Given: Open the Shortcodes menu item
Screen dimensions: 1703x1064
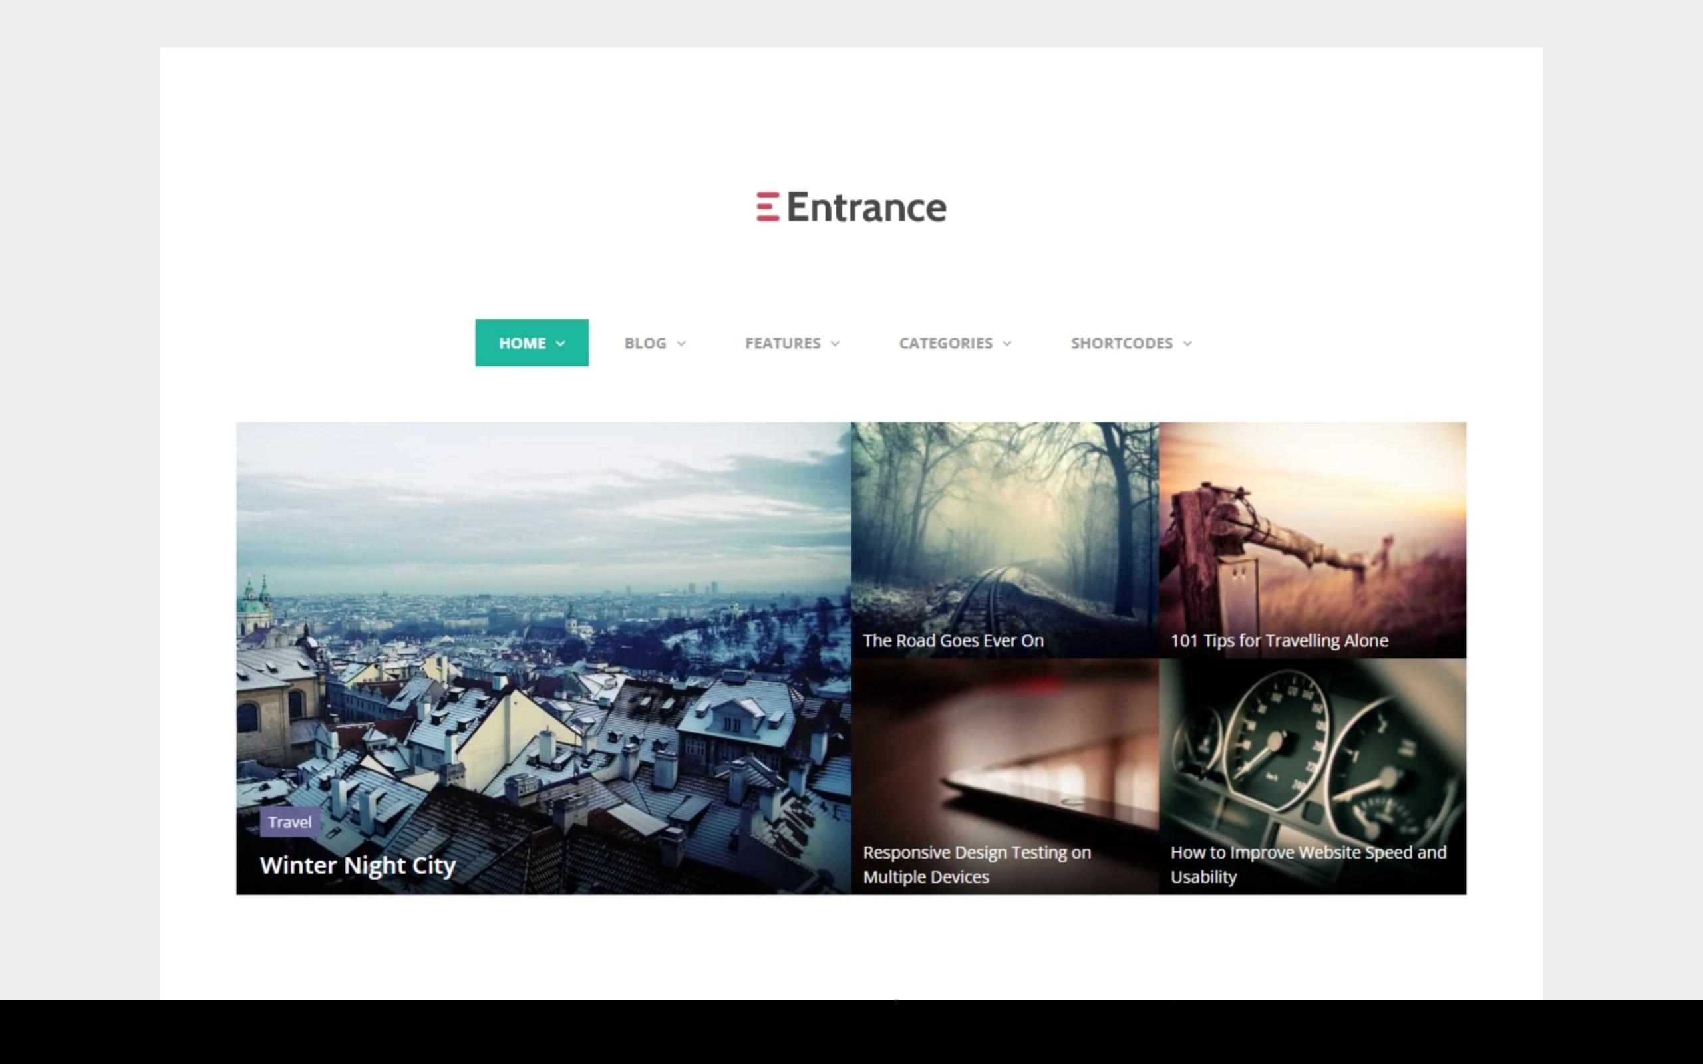Looking at the screenshot, I should [1122, 343].
